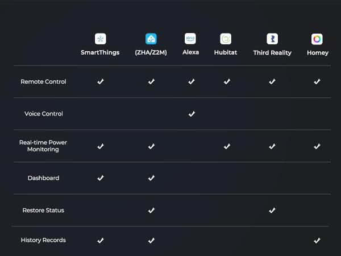This screenshot has height=256, width=341.
Task: Click Homey History Records checkmark
Action: [317, 241]
